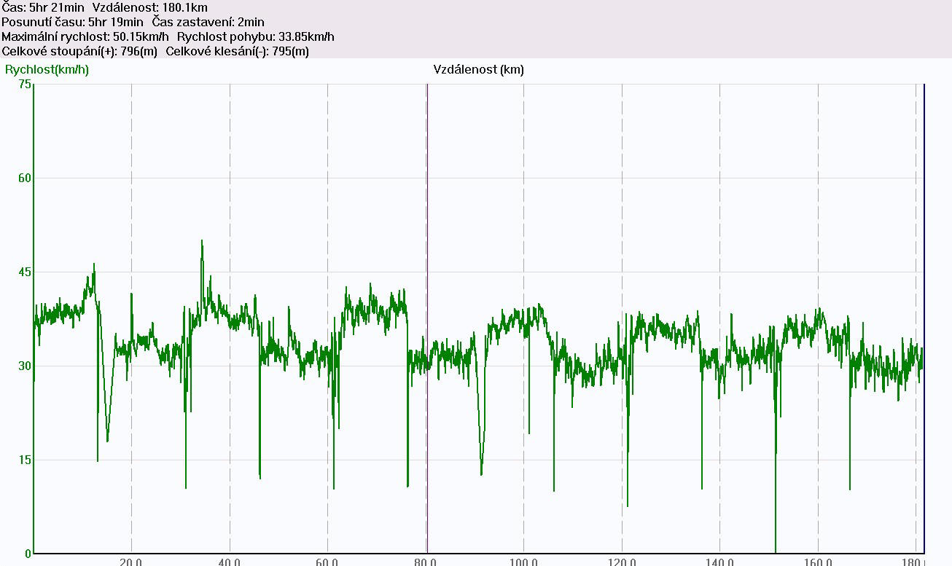Click the "Rychlost(km/h)" axis label
This screenshot has width=952, height=566.
(47, 70)
